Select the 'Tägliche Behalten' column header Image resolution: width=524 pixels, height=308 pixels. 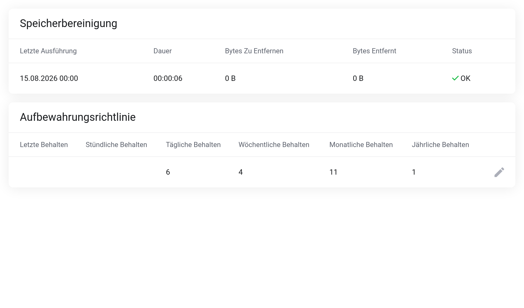click(x=193, y=145)
